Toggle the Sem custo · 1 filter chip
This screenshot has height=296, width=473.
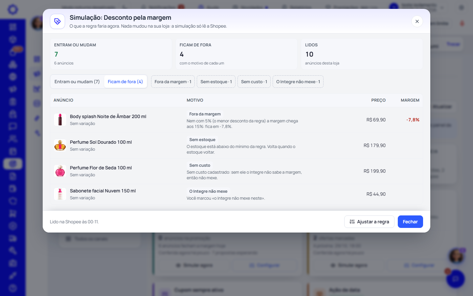pyautogui.click(x=254, y=82)
